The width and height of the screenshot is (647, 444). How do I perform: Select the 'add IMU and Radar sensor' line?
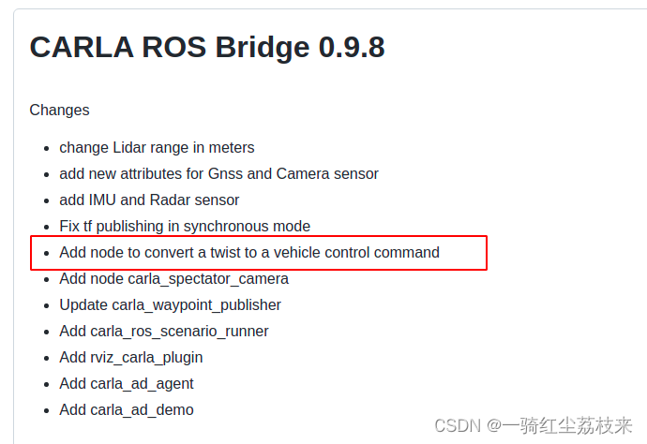click(149, 200)
